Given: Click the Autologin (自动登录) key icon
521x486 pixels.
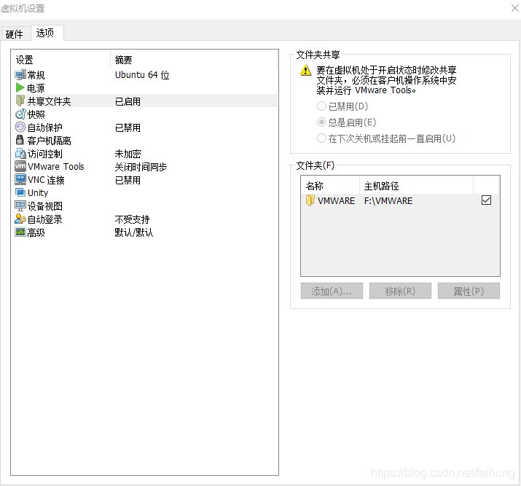Looking at the screenshot, I should pos(20,219).
